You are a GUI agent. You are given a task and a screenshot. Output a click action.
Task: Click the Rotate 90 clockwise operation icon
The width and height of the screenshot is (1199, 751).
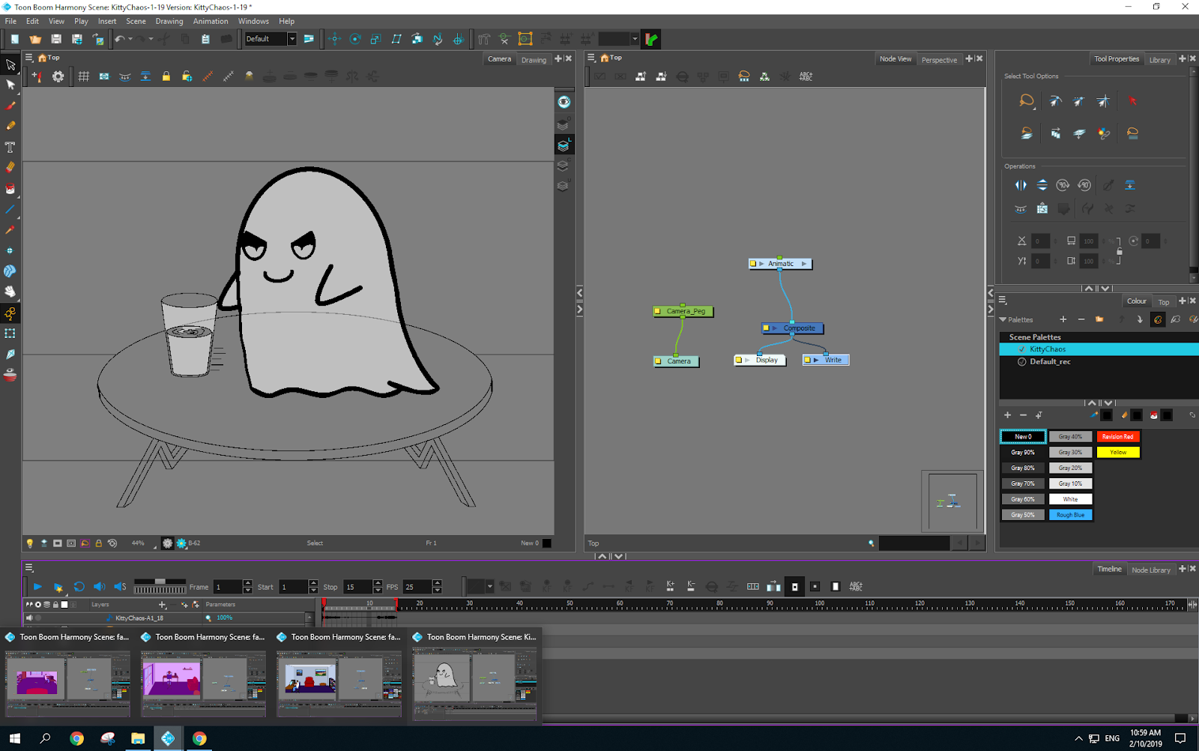(x=1063, y=185)
